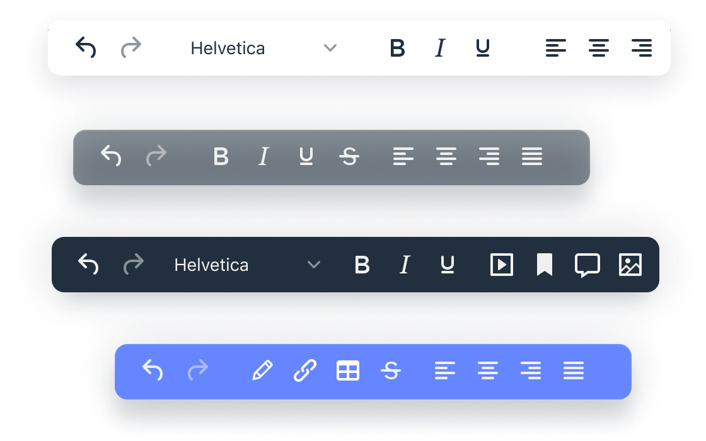Center align text in the white toolbar
Image resolution: width=706 pixels, height=441 pixels.
pyautogui.click(x=599, y=48)
